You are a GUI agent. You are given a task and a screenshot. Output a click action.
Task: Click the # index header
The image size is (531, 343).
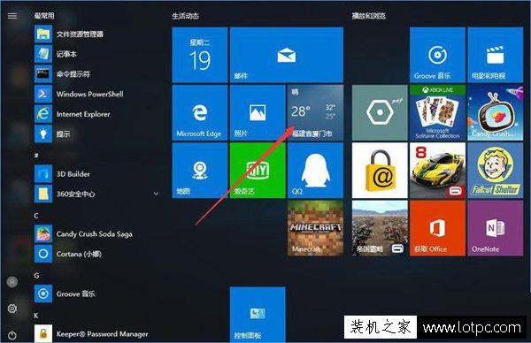tap(36, 156)
